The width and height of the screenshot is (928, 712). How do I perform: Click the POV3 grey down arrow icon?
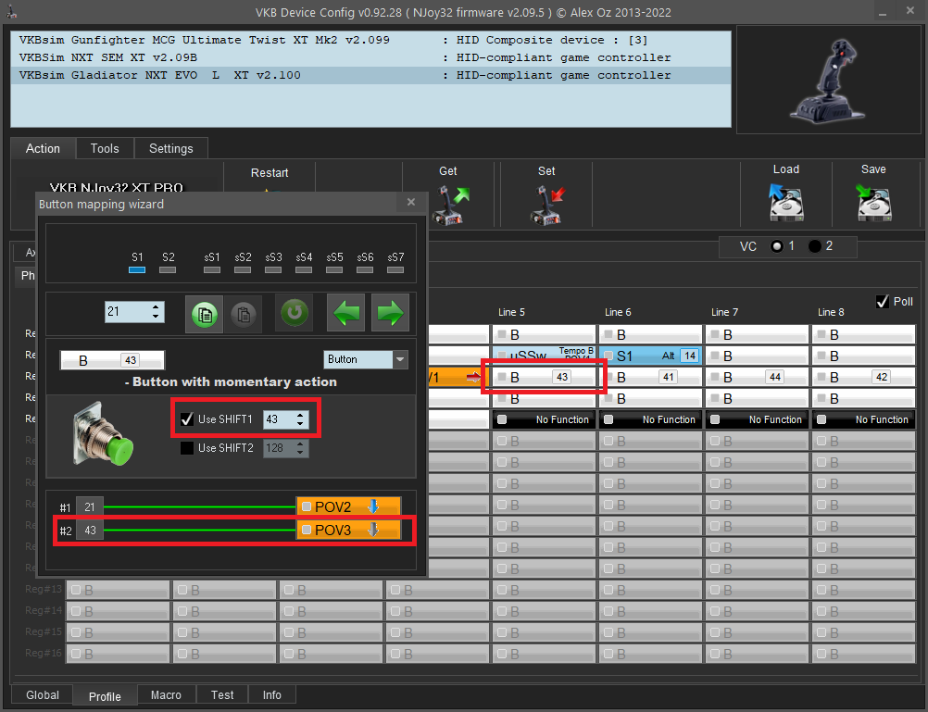tap(373, 530)
